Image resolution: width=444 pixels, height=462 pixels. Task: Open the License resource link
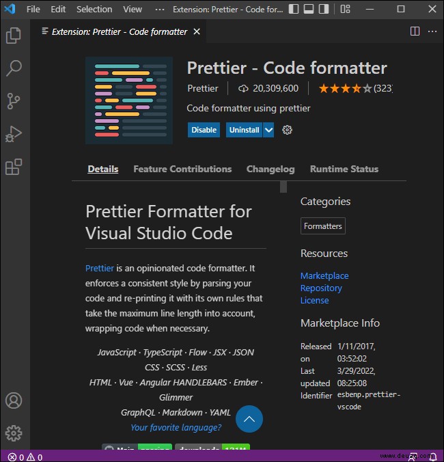(315, 301)
